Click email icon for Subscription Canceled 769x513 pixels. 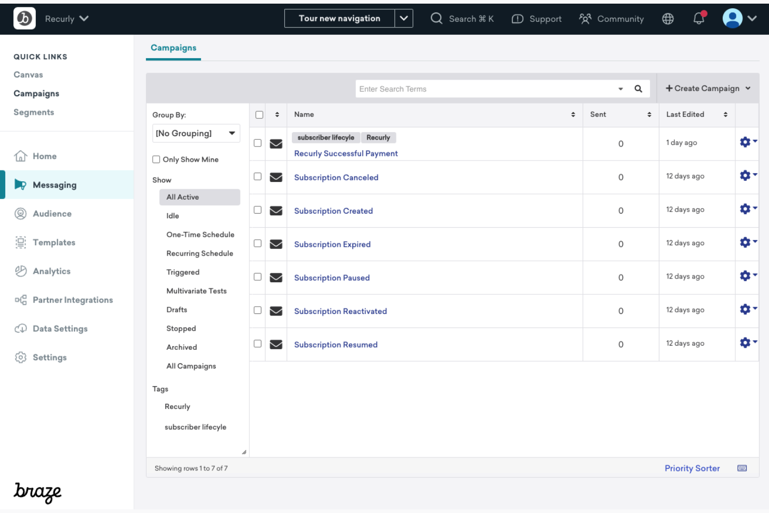[x=276, y=177]
